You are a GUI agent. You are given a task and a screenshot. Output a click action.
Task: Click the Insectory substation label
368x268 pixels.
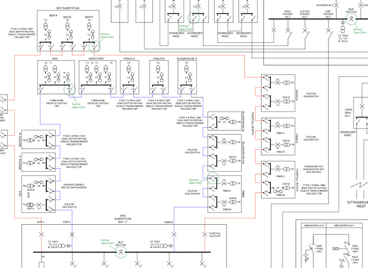(x=96, y=59)
